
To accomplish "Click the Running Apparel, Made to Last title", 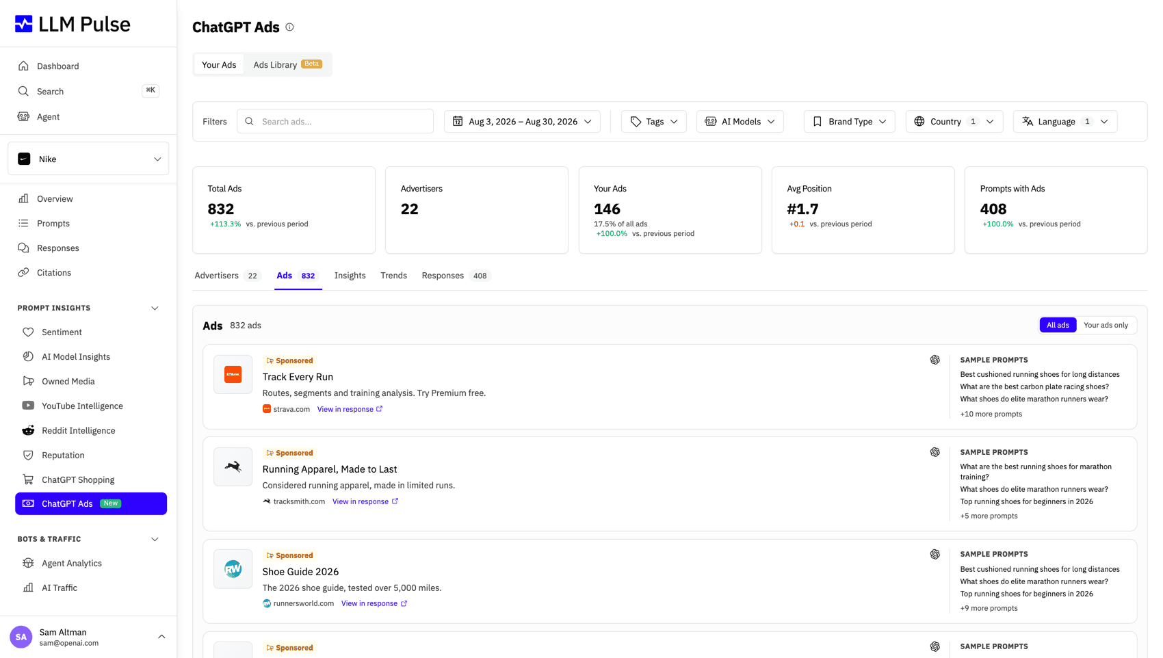I will 330,469.
